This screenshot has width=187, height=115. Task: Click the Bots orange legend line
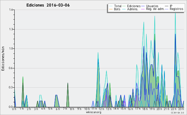tap(111, 9)
